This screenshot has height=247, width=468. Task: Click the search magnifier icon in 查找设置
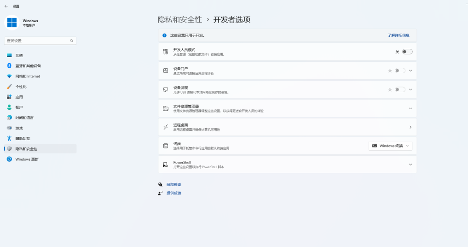click(x=72, y=41)
